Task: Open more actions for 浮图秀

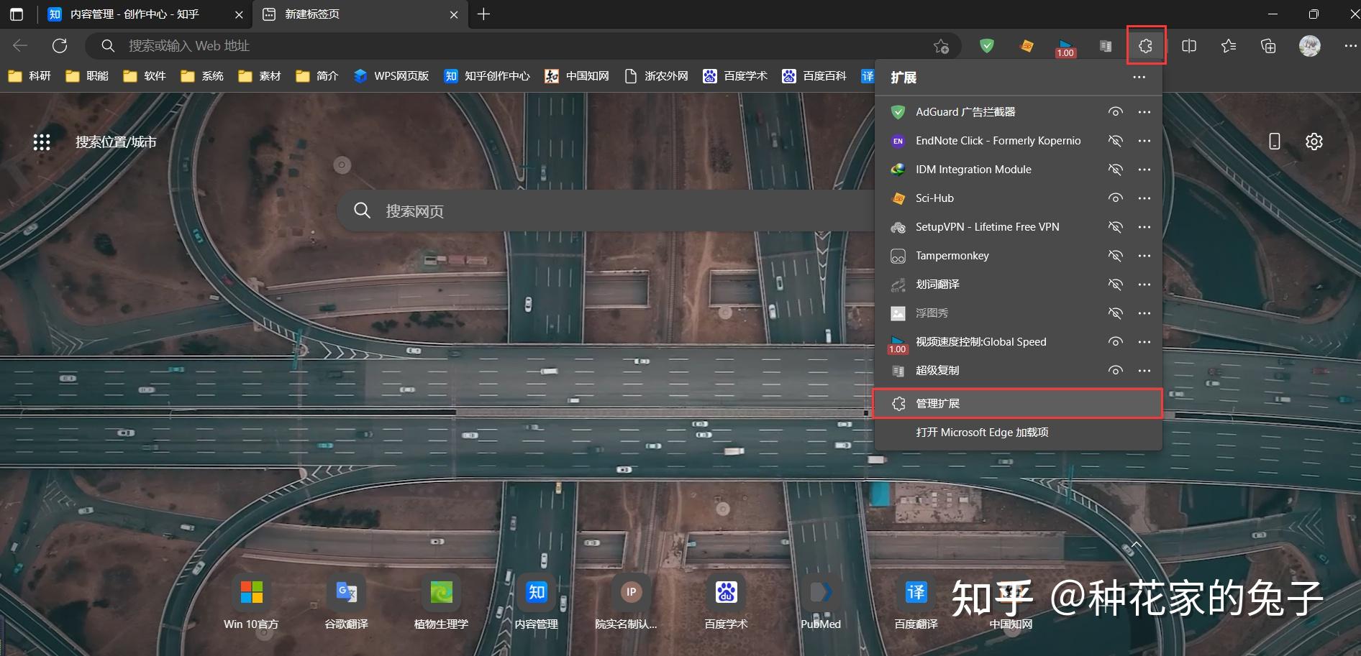Action: click(x=1144, y=313)
